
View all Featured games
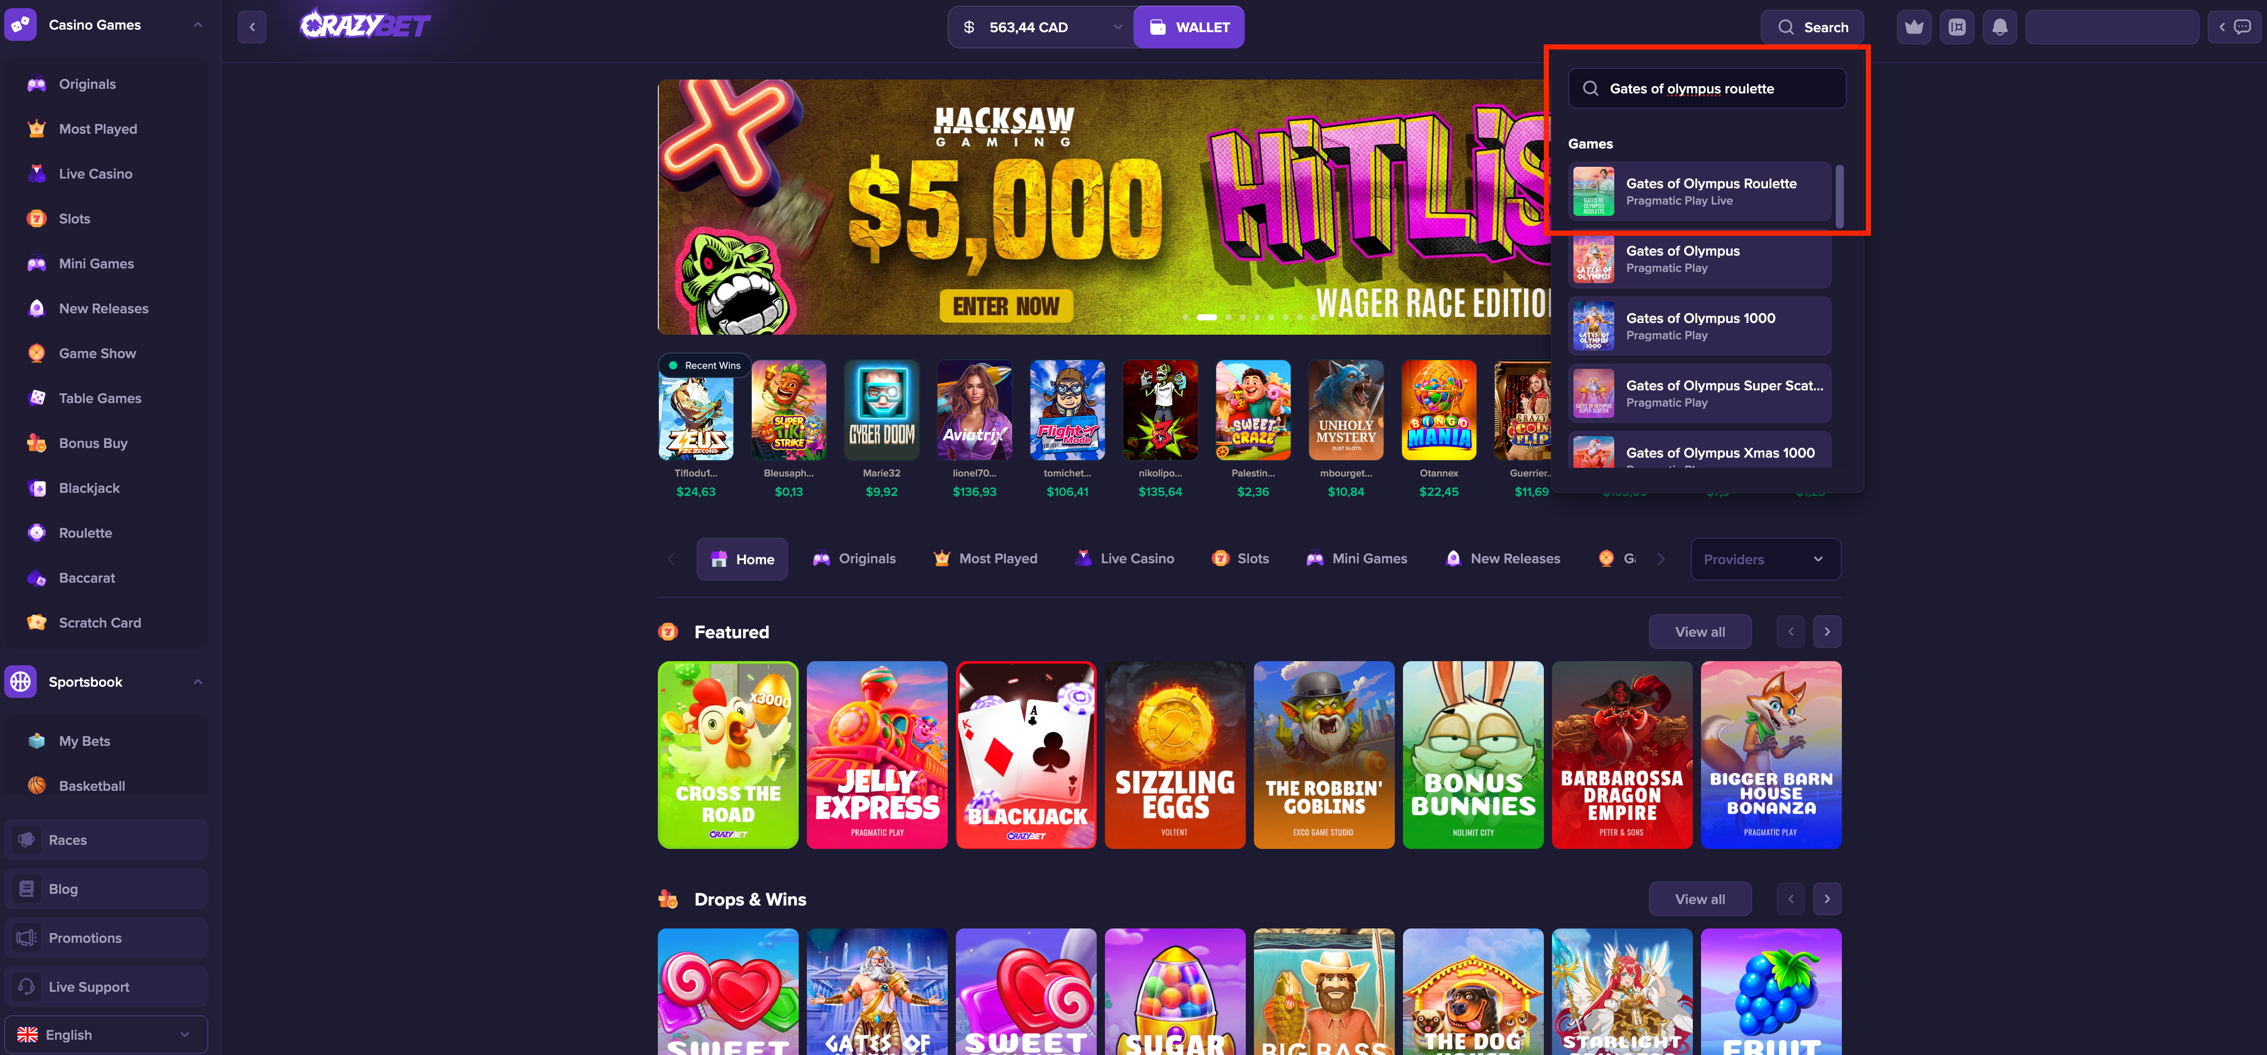pos(1701,632)
